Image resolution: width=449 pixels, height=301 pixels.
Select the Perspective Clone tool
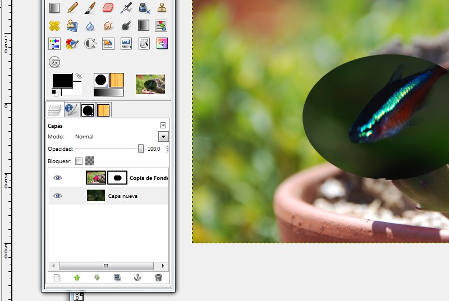pyautogui.click(x=72, y=26)
